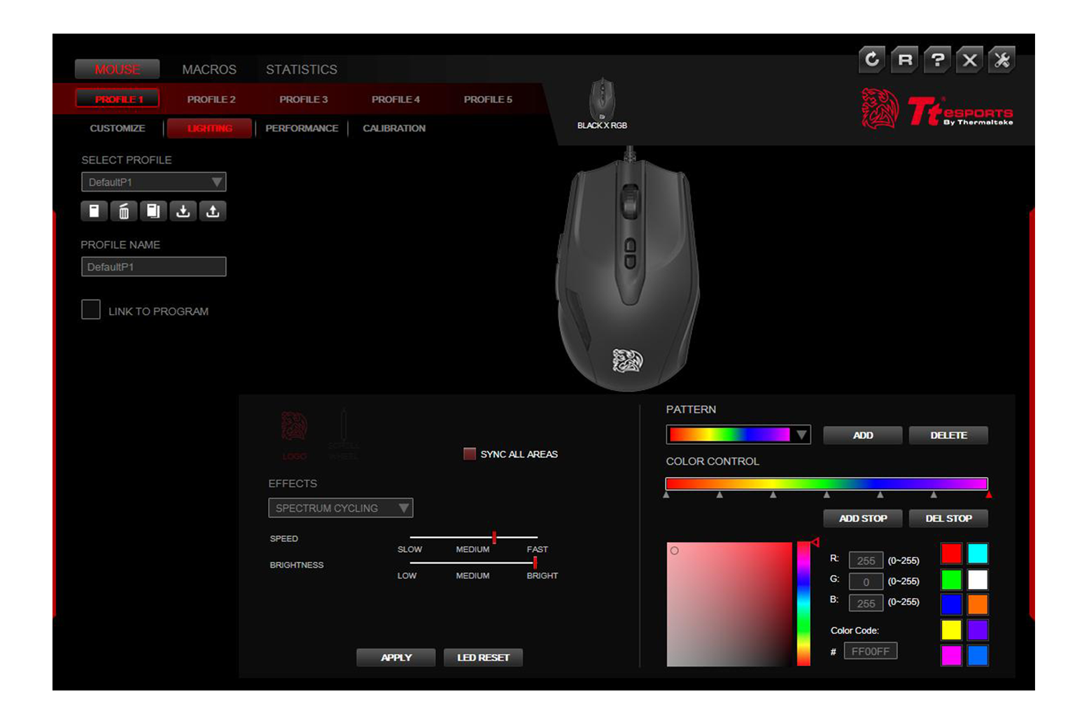Open the Select Profile dropdown

point(153,183)
